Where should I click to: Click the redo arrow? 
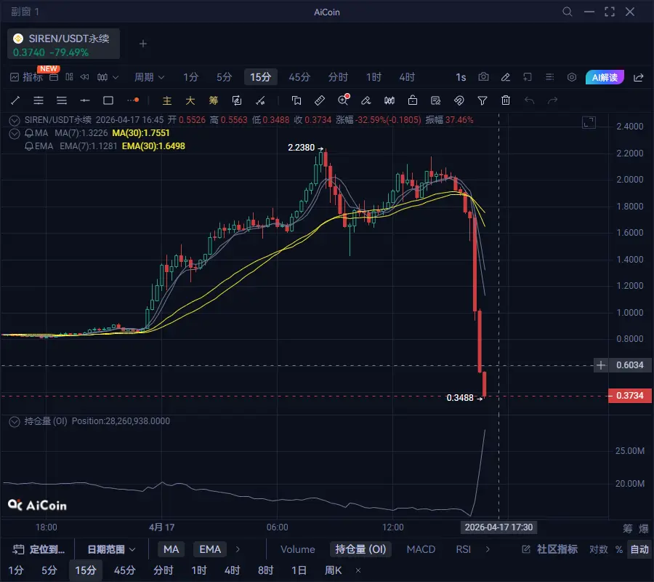(x=553, y=100)
